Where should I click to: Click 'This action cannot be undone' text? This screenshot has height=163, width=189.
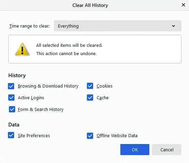tap(67, 54)
